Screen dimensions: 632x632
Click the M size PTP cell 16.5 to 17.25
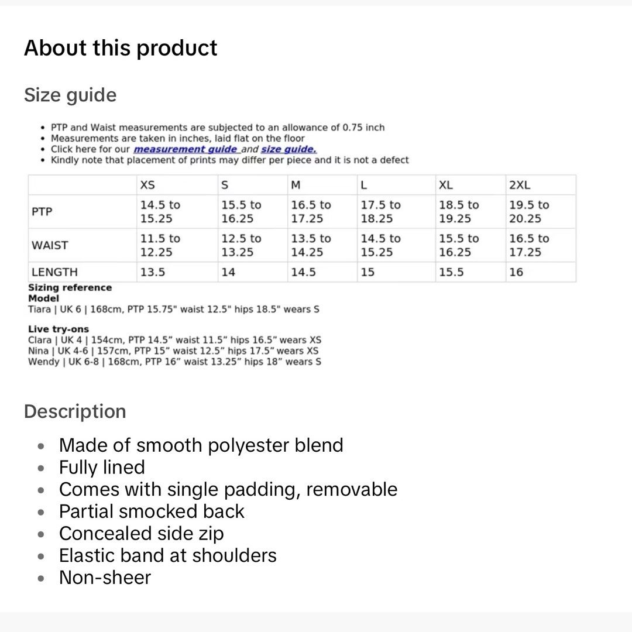tap(311, 212)
